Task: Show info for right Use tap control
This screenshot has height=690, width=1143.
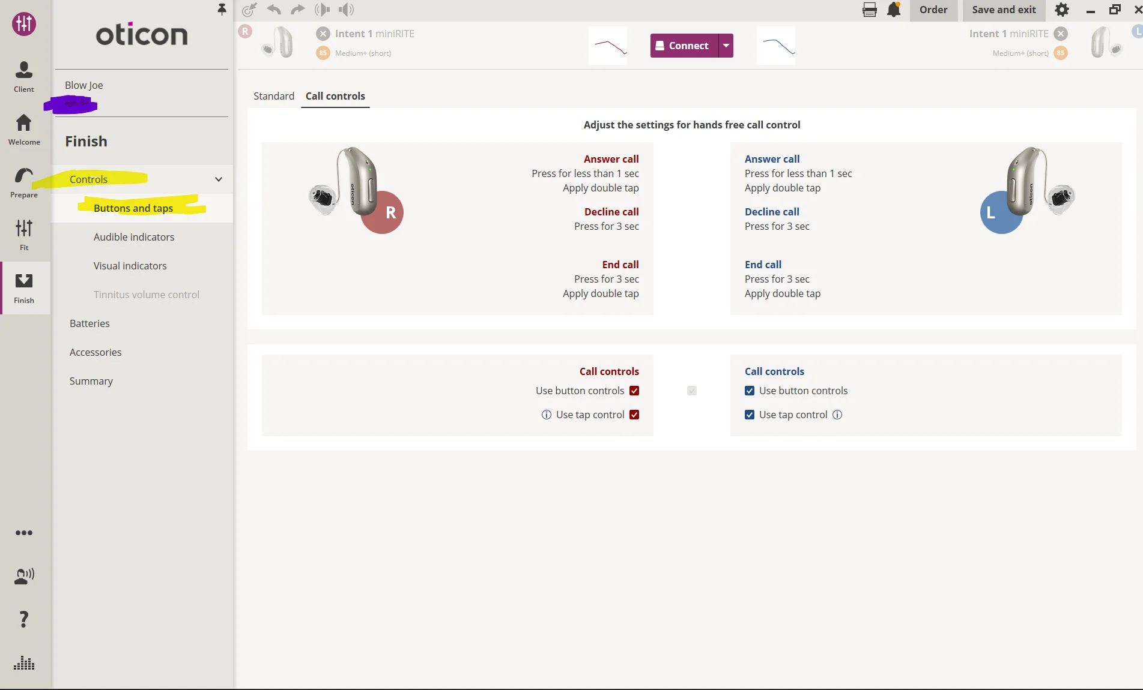Action: [x=547, y=415]
